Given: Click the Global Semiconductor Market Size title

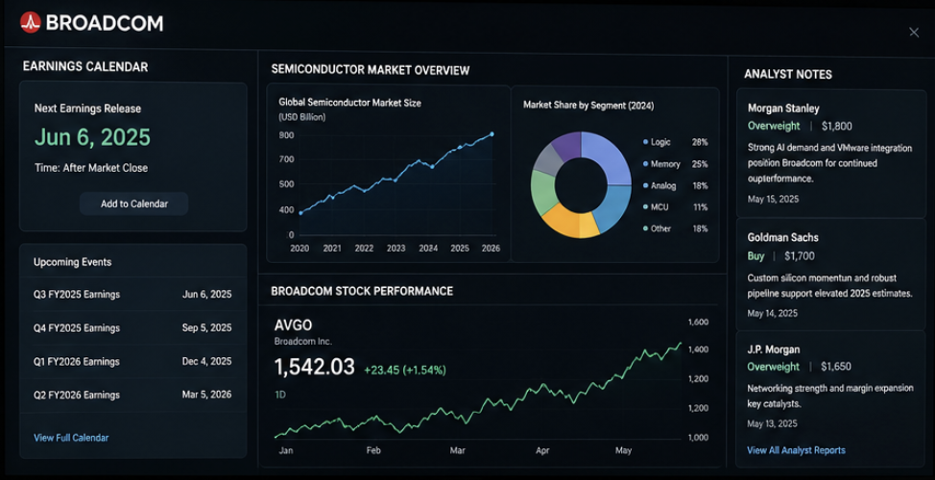Looking at the screenshot, I should click(350, 103).
